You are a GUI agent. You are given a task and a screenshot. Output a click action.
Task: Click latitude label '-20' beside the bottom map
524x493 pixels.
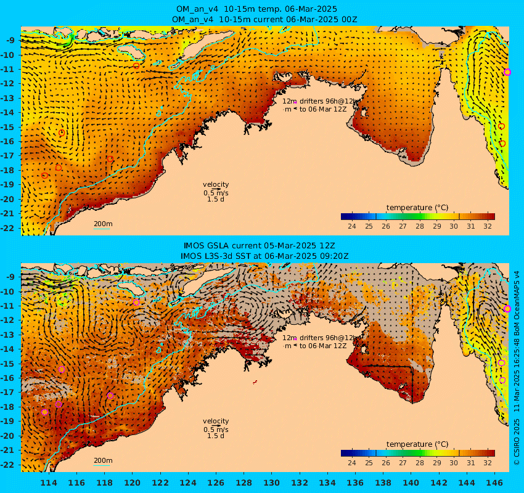pos(7,436)
